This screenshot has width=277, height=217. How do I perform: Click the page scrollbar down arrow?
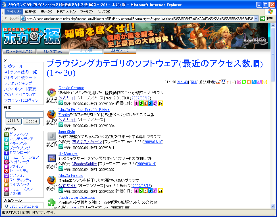coord(273,206)
